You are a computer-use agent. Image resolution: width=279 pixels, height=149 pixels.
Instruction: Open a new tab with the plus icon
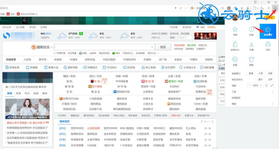tap(269, 8)
